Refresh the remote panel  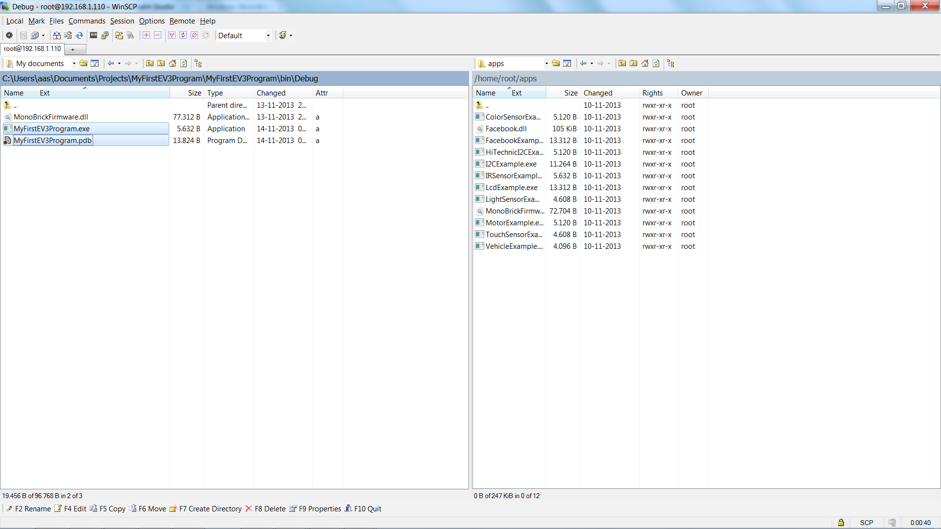pyautogui.click(x=656, y=63)
